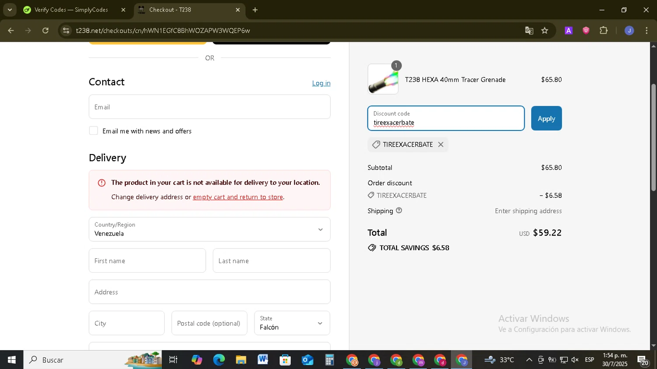The height and width of the screenshot is (369, 657).
Task: Bookmark this page with the star icon
Action: point(545,31)
